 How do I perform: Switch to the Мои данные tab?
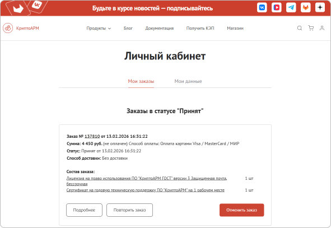[x=188, y=81]
